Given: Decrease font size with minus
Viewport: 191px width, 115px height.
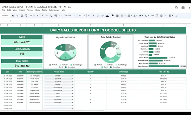Looking at the screenshot, I should pos(80,15).
